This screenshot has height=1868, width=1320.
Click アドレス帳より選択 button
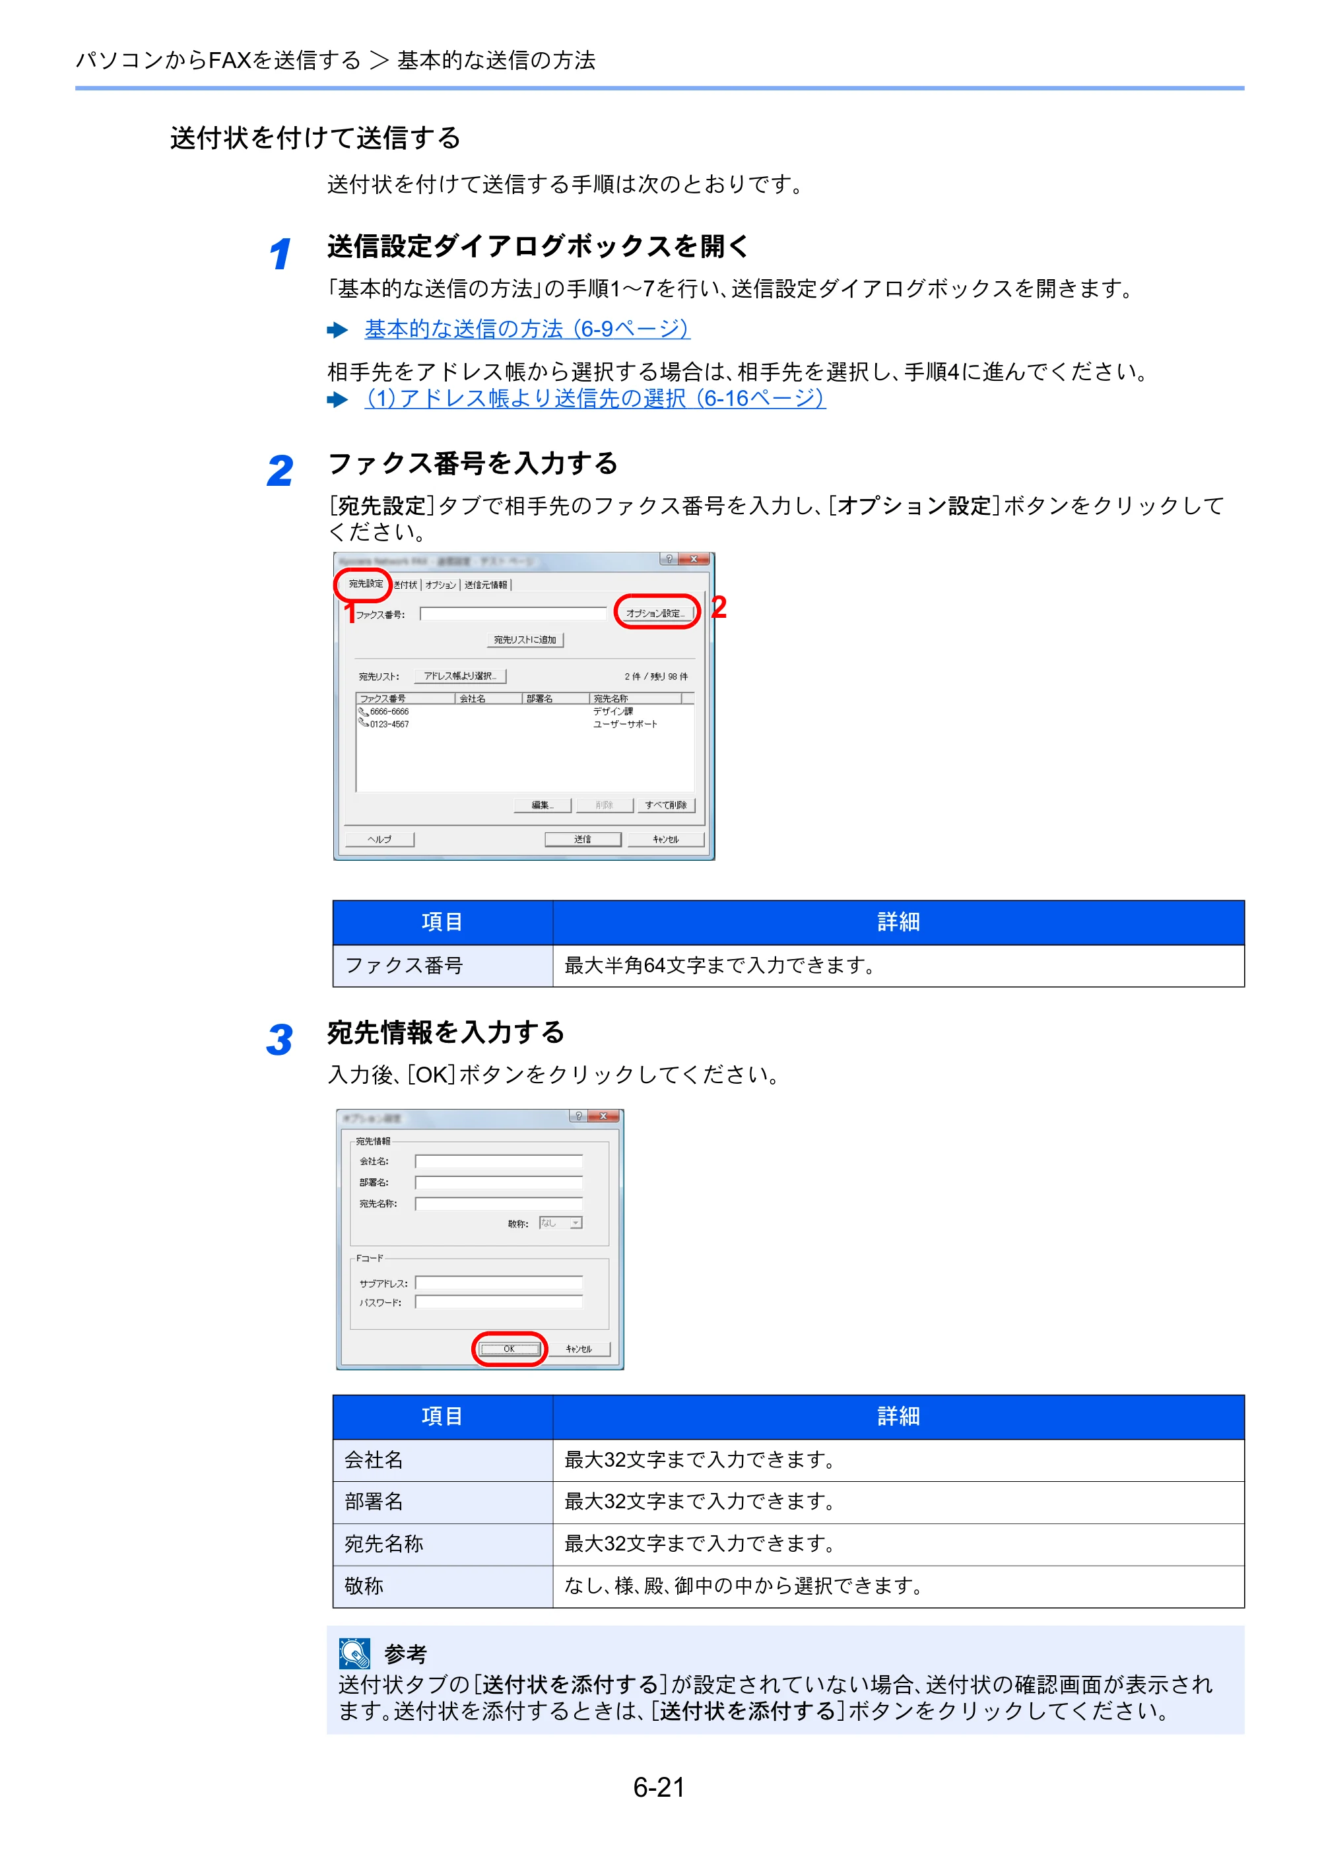[460, 676]
